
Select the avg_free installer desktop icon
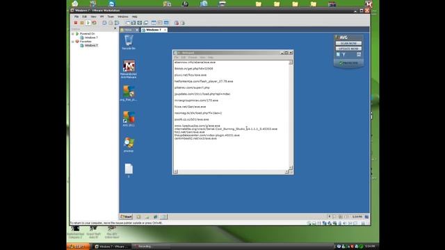click(129, 94)
